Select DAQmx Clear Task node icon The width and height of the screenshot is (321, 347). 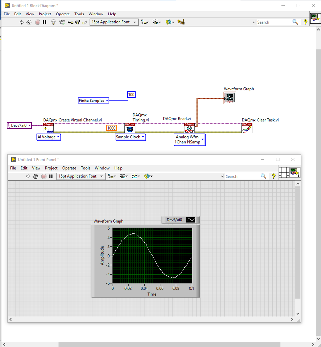(247, 128)
